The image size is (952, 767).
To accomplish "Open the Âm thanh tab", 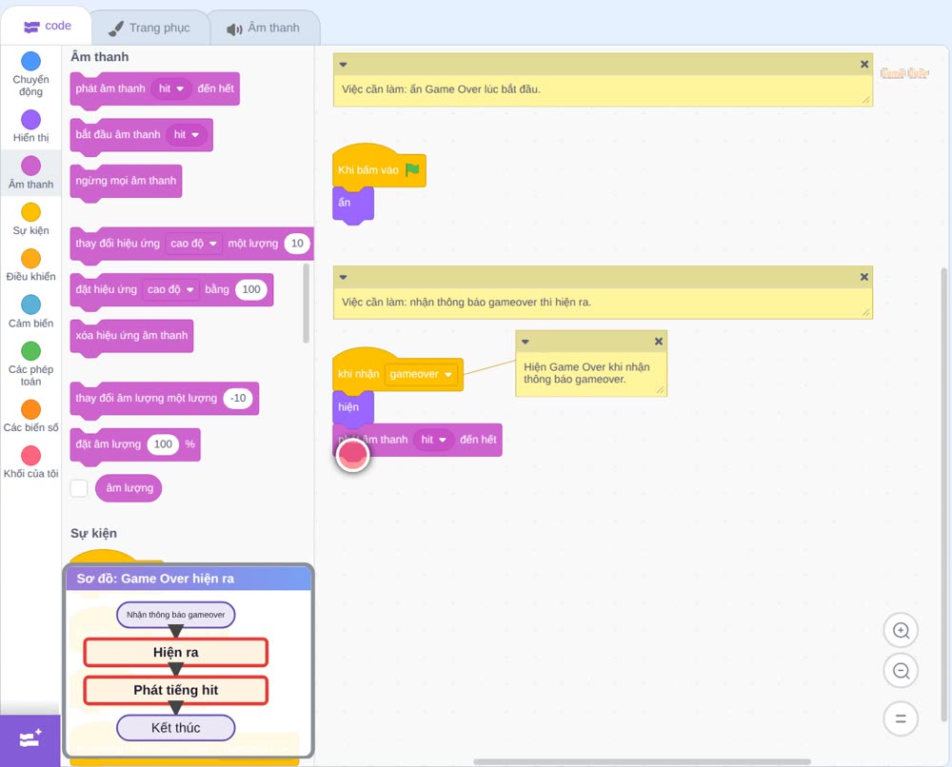I will click(x=264, y=28).
